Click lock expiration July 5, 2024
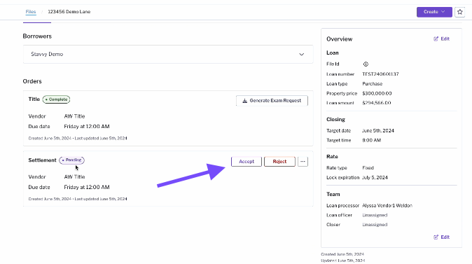The image size is (472, 264). click(375, 178)
